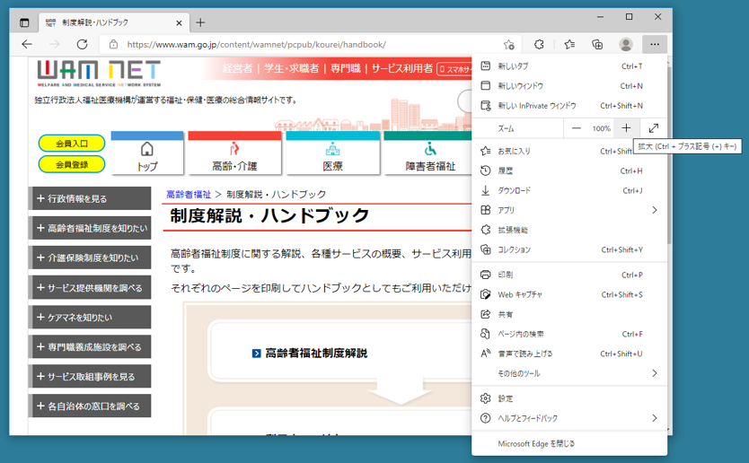Image resolution: width=749 pixels, height=463 pixels.
Task: Reload the page with refresh icon
Action: 82,44
